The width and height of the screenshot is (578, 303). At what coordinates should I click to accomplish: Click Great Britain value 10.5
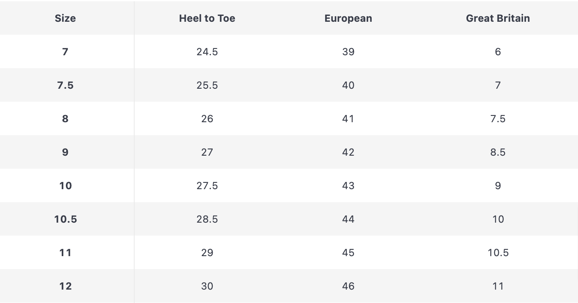pos(498,253)
